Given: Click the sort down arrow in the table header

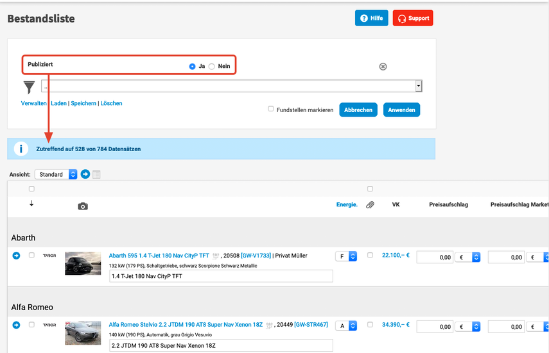Looking at the screenshot, I should (31, 204).
